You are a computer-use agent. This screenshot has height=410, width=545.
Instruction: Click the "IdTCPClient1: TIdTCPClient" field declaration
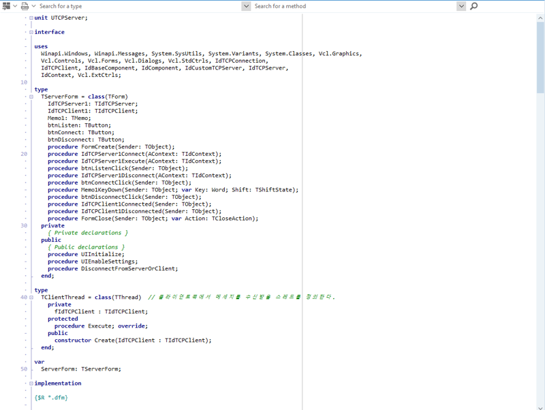(x=93, y=111)
